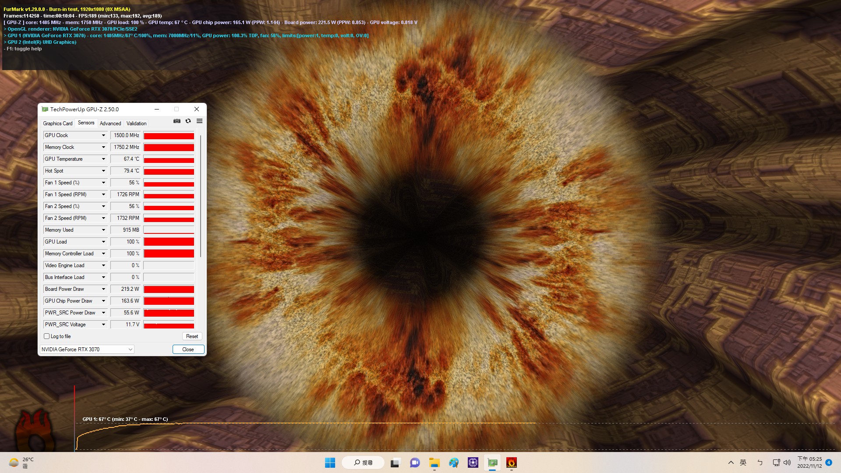Open File Explorer from the taskbar
This screenshot has height=473, width=841.
click(434, 462)
